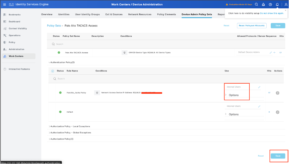Switch to Ext Id Sources tab

[114, 14]
